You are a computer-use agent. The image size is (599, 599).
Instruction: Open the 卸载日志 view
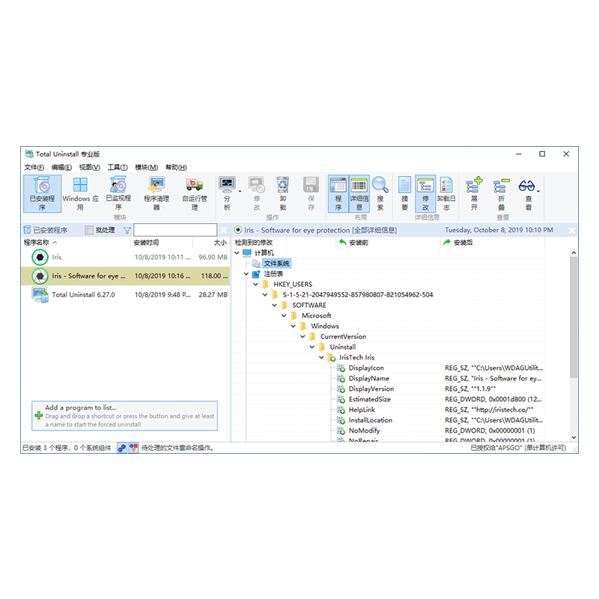[x=446, y=194]
